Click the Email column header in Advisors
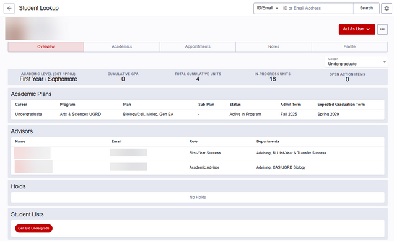Viewport: 394px width, 241px height. coord(116,141)
